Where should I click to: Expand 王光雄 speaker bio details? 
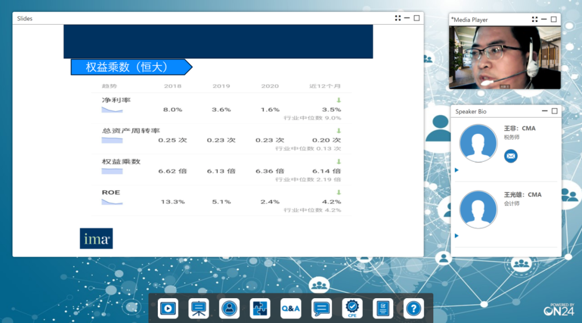coord(457,236)
